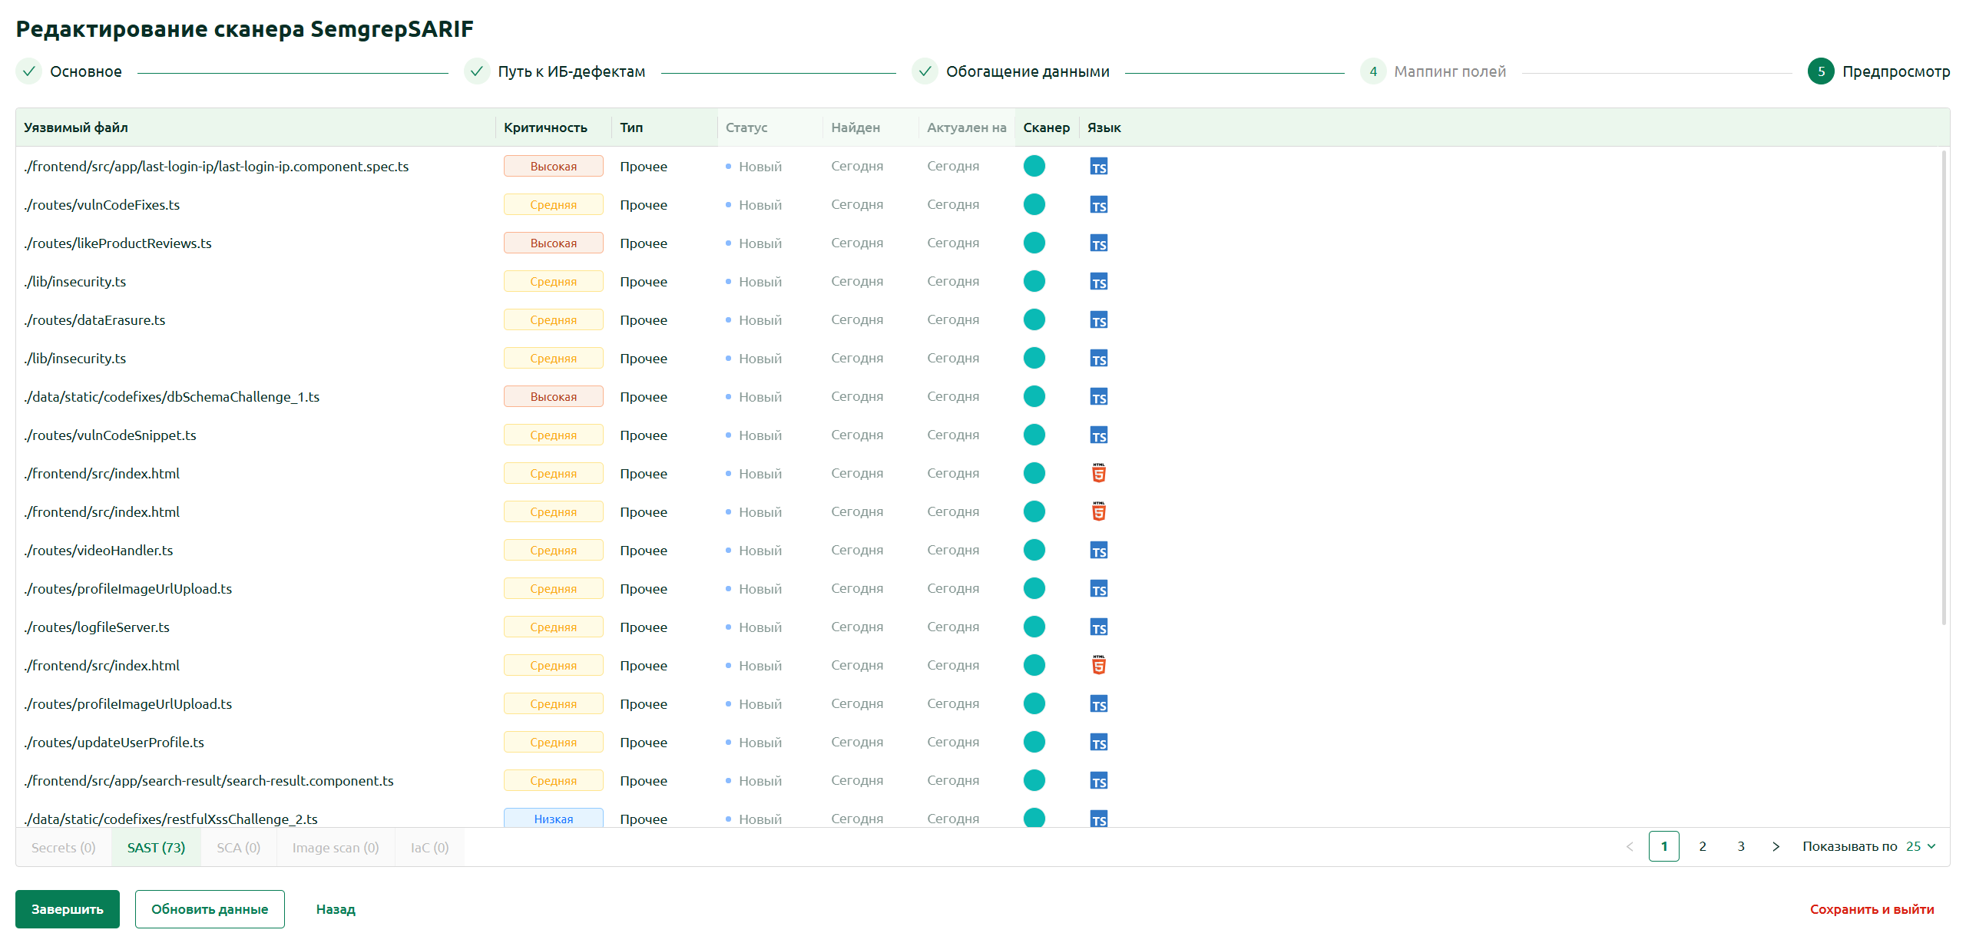1966x943 pixels.
Task: Switch to the IaC (0) tab
Action: tap(429, 847)
